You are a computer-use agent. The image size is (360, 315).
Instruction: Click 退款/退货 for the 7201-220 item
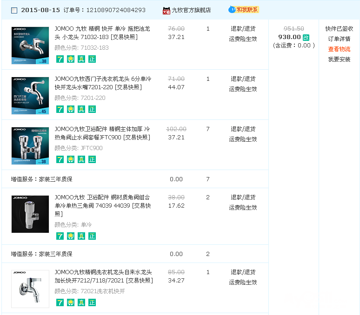[x=243, y=79]
